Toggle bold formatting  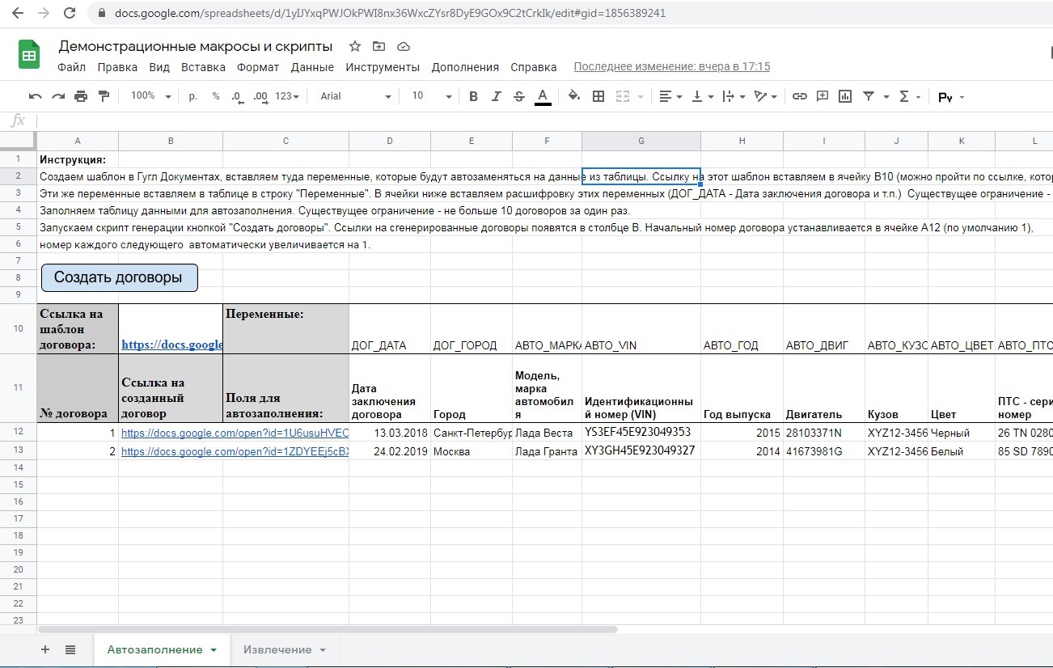pyautogui.click(x=474, y=96)
